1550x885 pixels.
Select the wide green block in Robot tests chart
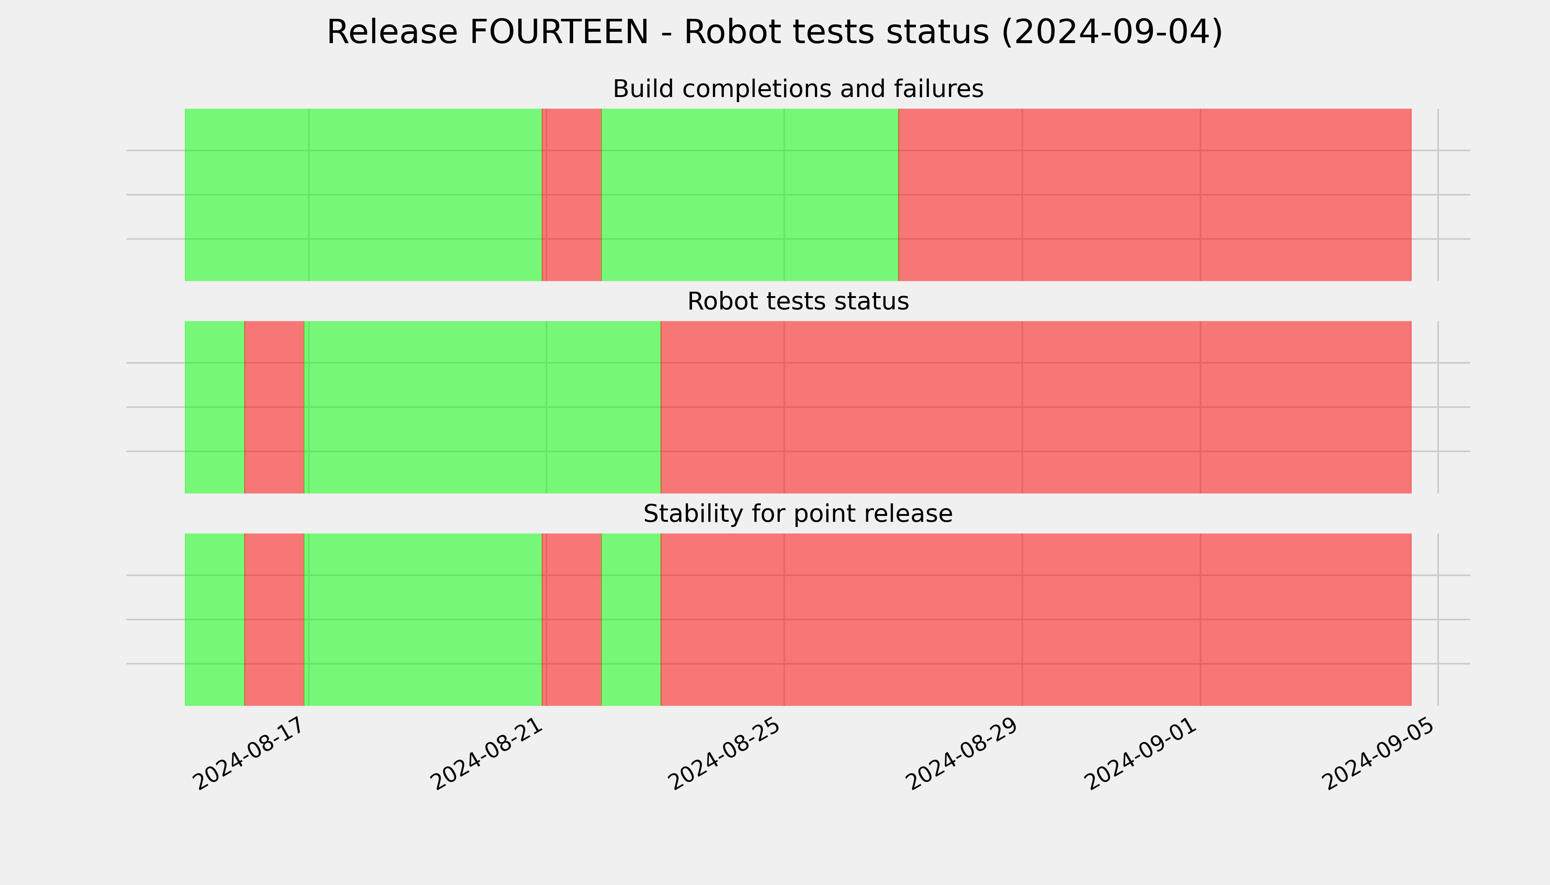[x=482, y=407]
